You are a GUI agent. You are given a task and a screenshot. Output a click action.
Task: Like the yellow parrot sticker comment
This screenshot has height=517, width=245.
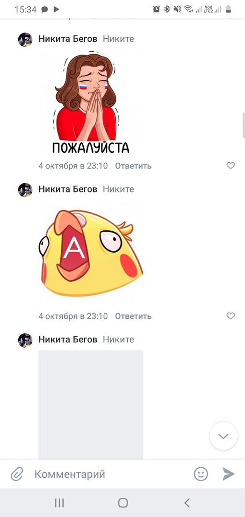click(231, 316)
